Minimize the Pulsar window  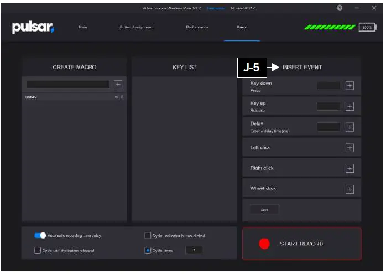click(x=357, y=8)
